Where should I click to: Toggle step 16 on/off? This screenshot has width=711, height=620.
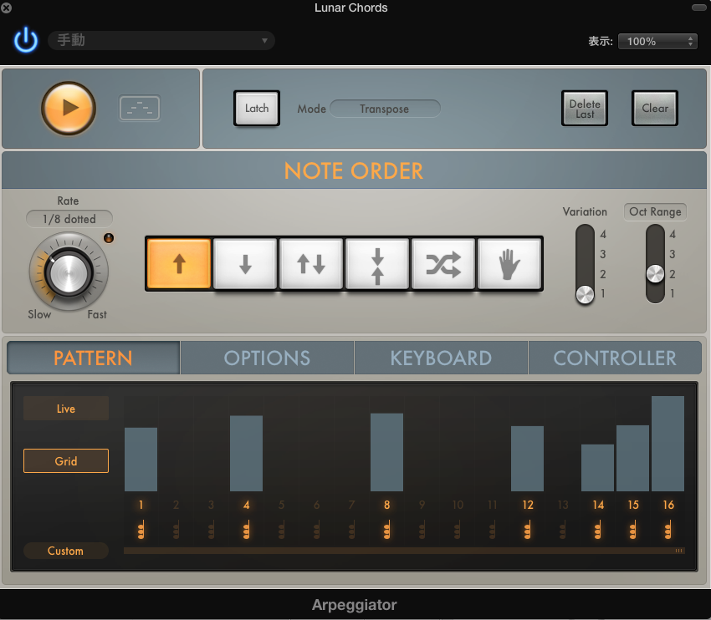tap(668, 505)
